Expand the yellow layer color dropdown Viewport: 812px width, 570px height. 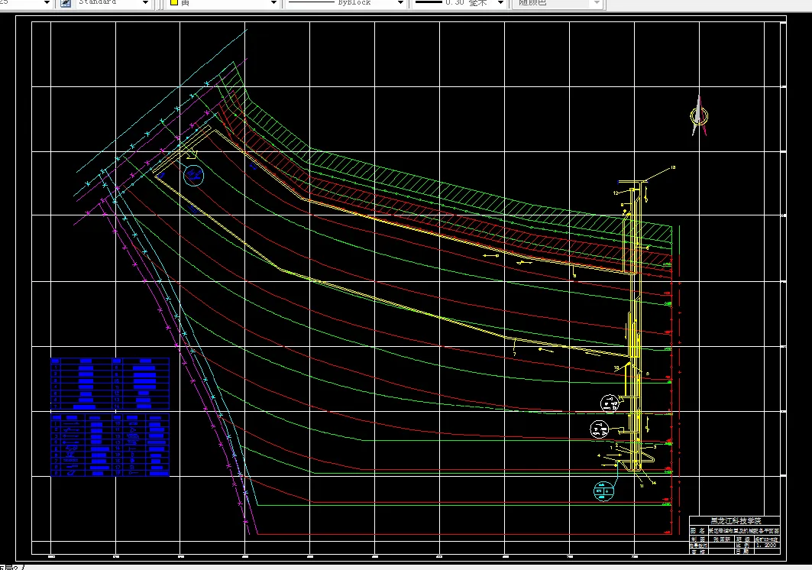[x=273, y=3]
